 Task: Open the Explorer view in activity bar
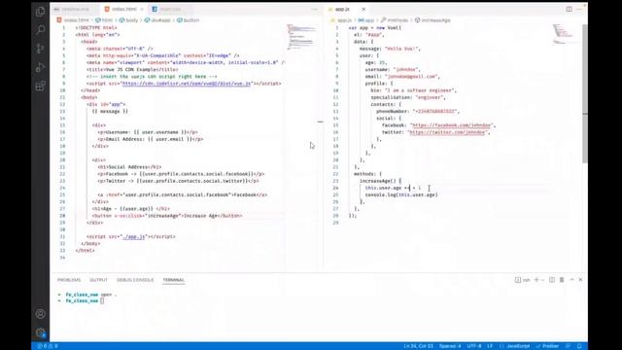(x=40, y=12)
